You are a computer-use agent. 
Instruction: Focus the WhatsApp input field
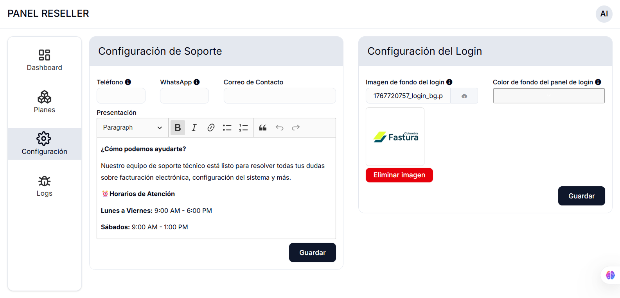click(x=185, y=96)
